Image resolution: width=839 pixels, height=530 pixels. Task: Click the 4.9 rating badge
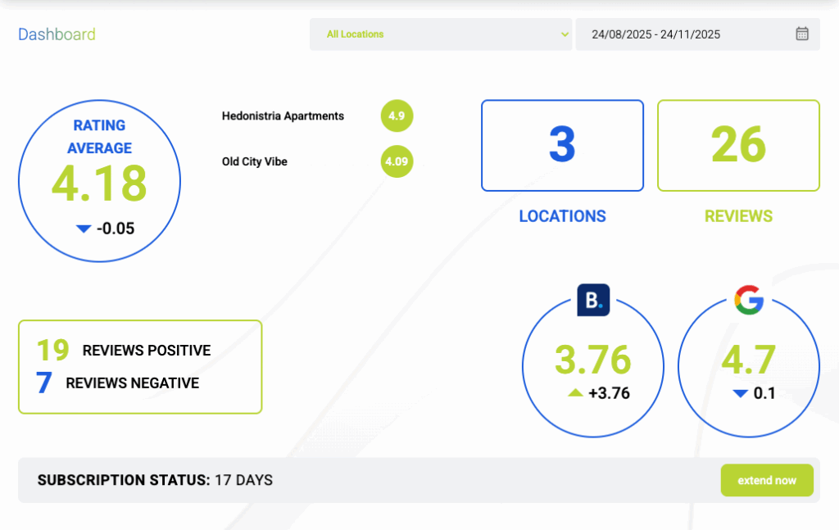coord(397,116)
